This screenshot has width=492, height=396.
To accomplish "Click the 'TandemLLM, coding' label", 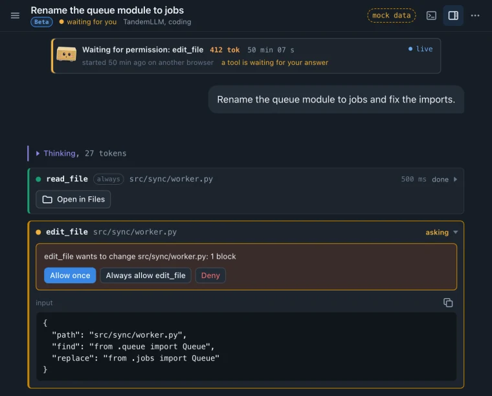I will click(x=157, y=22).
